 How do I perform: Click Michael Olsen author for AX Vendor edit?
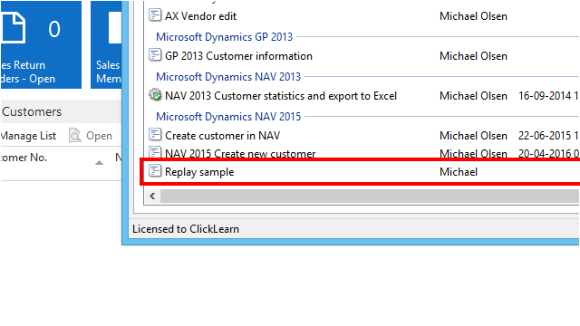click(x=473, y=16)
